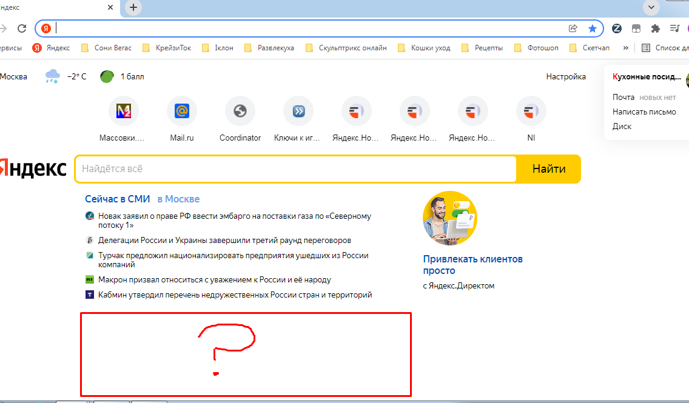This screenshot has width=689, height=403.
Task: Open the Z extension icon
Action: pos(616,28)
